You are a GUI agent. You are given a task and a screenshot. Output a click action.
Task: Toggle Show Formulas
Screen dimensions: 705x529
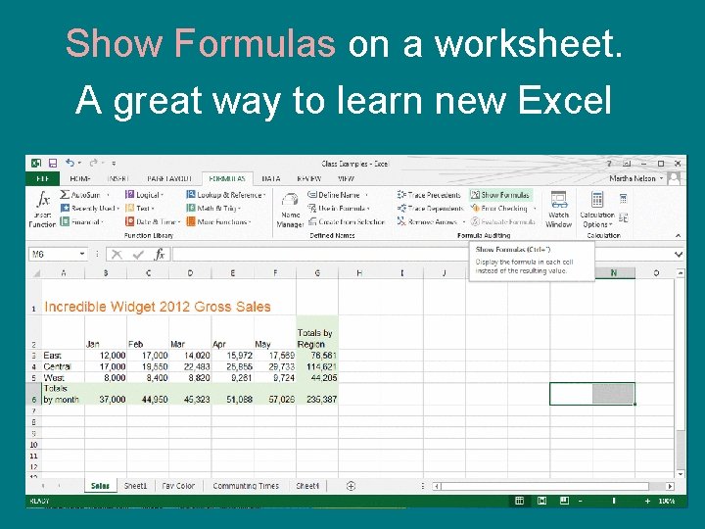[x=500, y=195]
